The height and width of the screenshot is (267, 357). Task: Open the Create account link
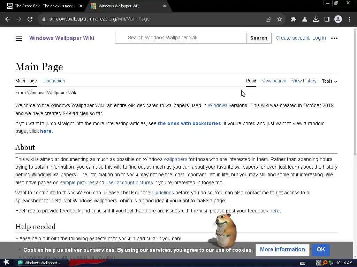click(293, 38)
